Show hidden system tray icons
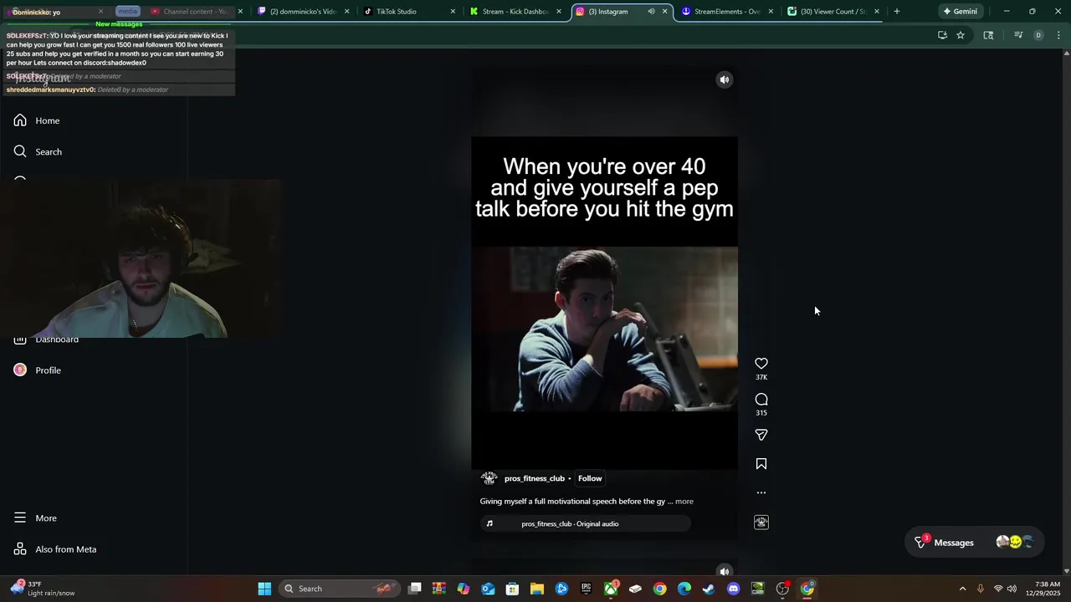The width and height of the screenshot is (1071, 602). (x=962, y=589)
